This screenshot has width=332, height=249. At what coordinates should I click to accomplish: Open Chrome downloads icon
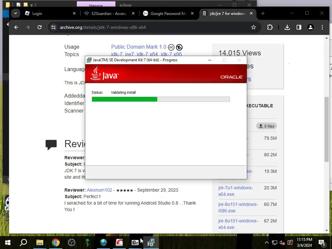(x=287, y=27)
